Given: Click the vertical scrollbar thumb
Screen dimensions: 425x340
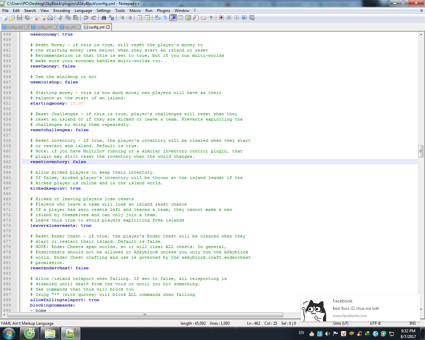Looking at the screenshot, I should pos(421,151).
